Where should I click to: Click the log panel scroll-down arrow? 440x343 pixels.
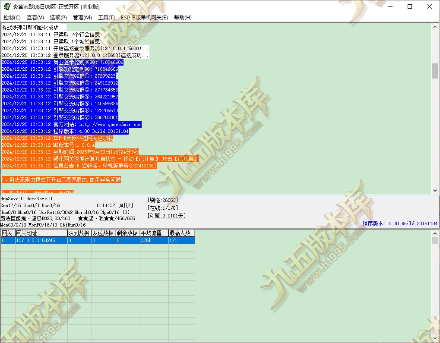pos(435,190)
